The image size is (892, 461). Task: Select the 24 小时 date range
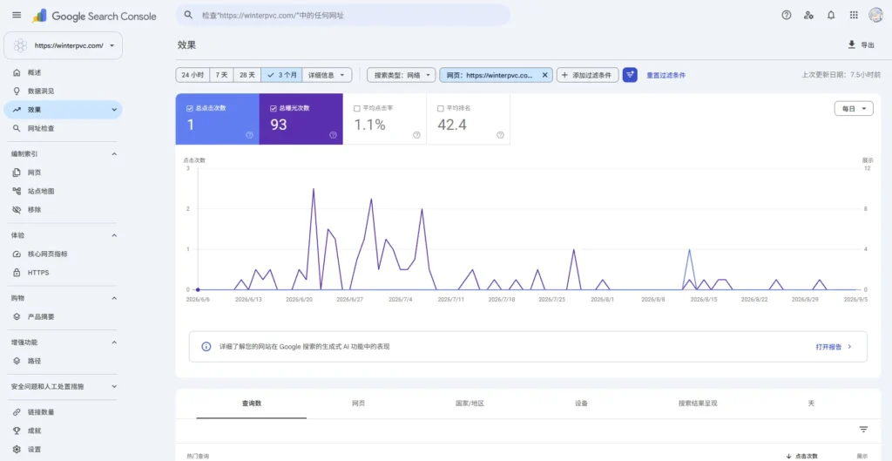193,75
